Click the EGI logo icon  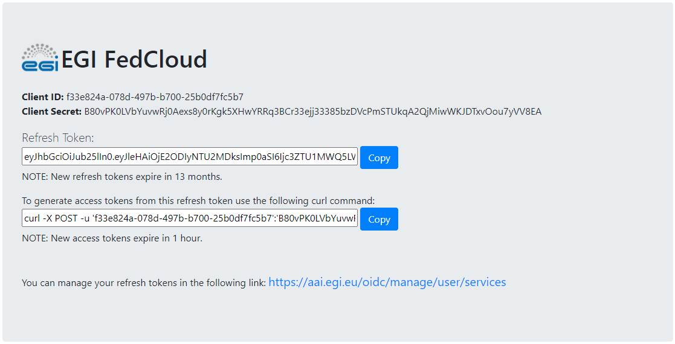coord(40,58)
